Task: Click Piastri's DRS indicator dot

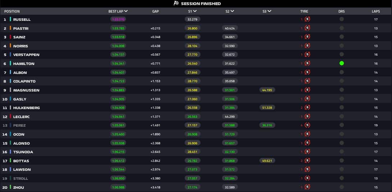Action: (341, 28)
